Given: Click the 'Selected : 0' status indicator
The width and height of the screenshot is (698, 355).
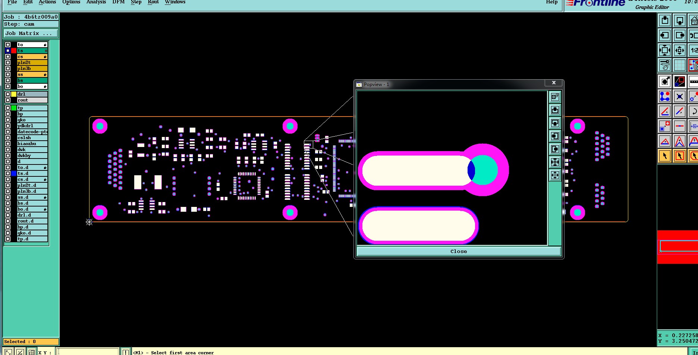Looking at the screenshot, I should (x=31, y=342).
